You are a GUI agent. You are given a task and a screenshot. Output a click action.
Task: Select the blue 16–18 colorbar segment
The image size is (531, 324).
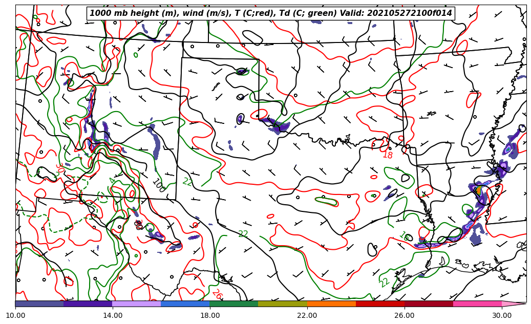(x=185, y=304)
